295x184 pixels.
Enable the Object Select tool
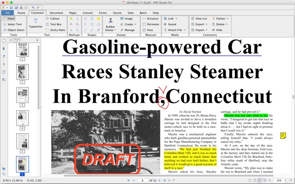(x=16, y=30)
